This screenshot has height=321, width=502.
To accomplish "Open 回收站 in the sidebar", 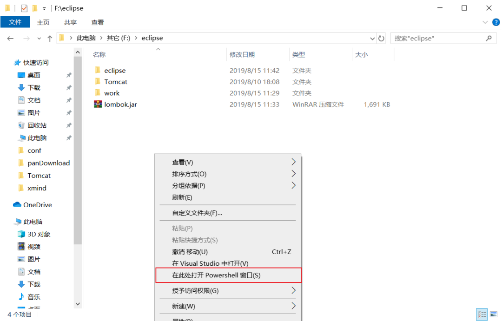I will [37, 125].
